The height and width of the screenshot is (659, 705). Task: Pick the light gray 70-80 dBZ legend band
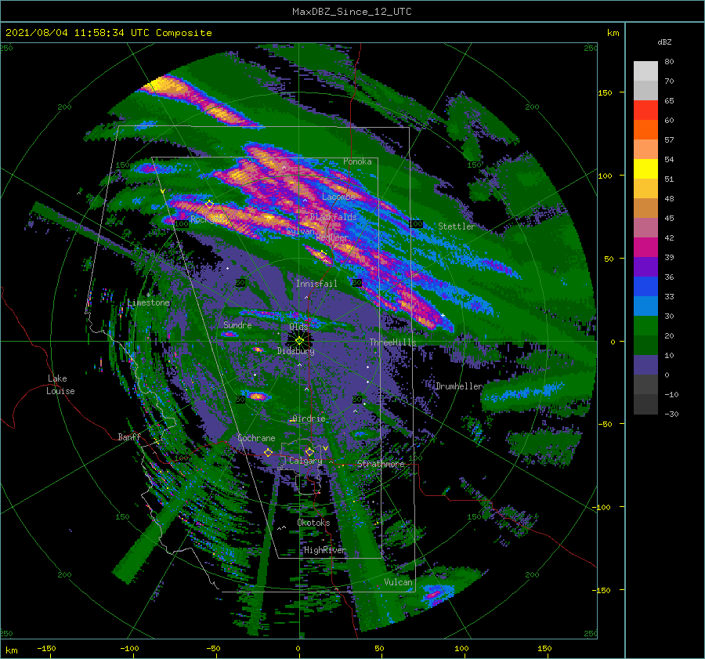pos(645,71)
